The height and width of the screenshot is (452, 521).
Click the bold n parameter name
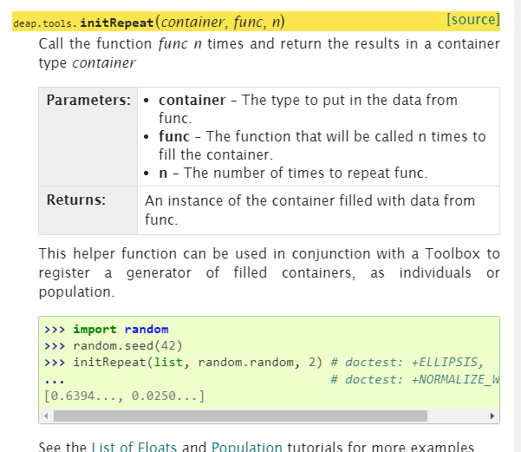click(x=163, y=173)
